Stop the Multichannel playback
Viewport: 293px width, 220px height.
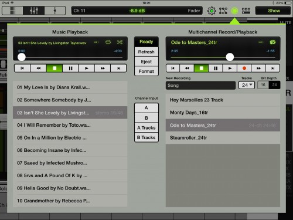tap(201, 68)
